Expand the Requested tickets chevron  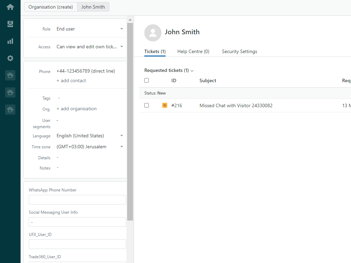point(192,71)
